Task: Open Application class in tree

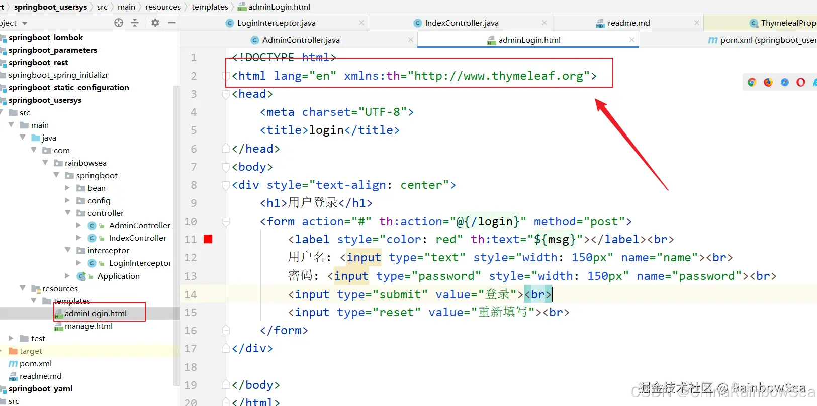Action: click(119, 276)
